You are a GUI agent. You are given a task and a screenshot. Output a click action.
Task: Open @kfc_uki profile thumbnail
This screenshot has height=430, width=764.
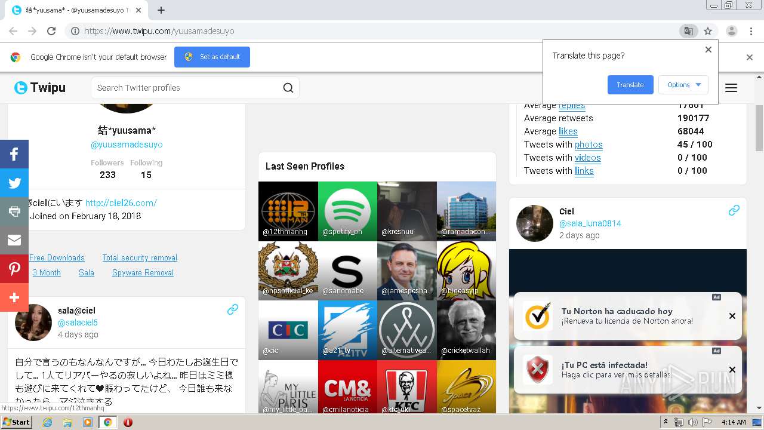pos(407,386)
